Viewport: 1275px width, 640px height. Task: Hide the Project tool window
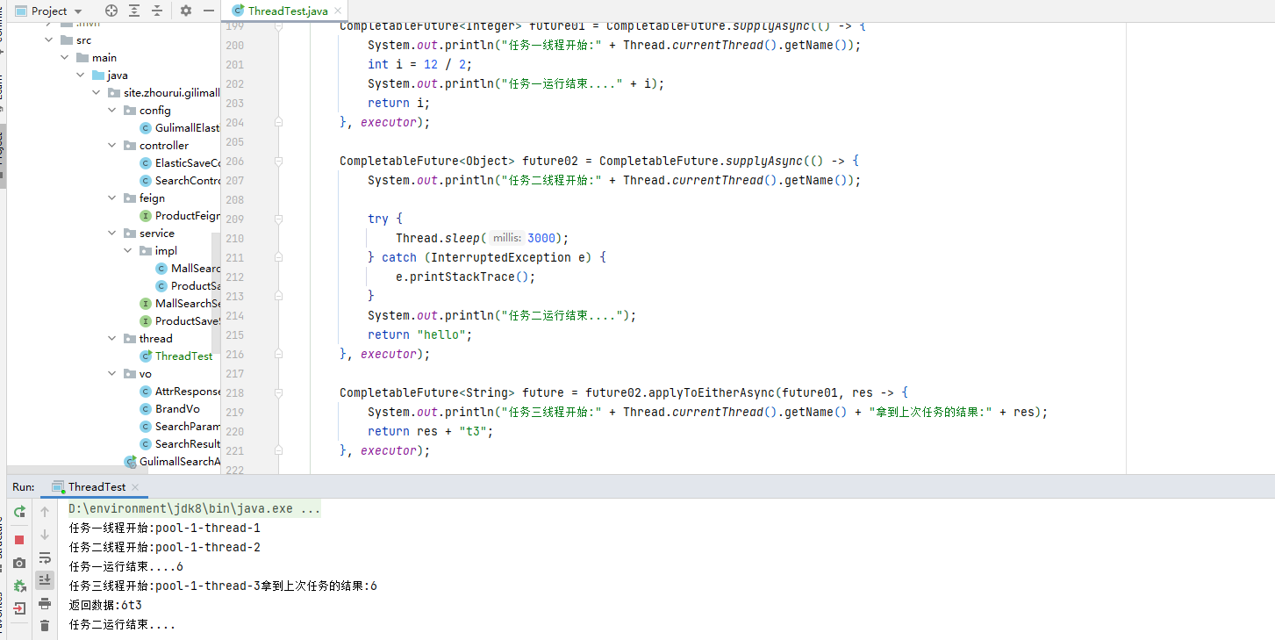tap(208, 11)
